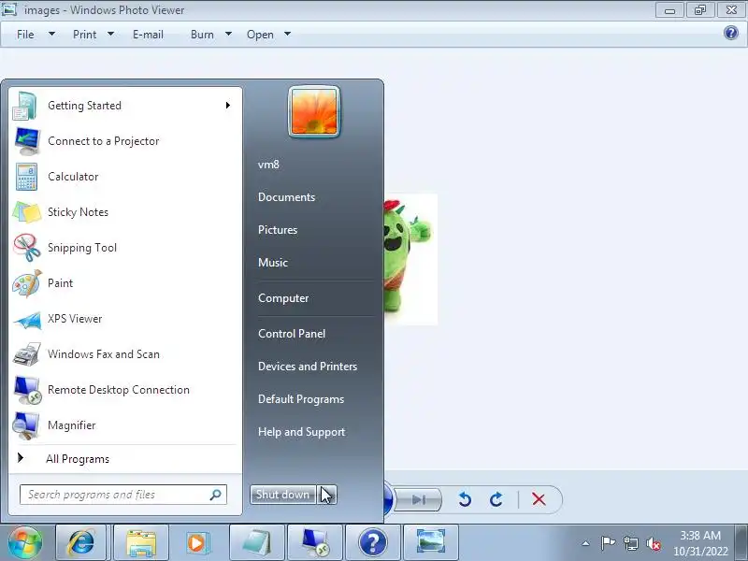
Task: Rotate image clockwise in Photo Viewer
Action: pos(496,499)
